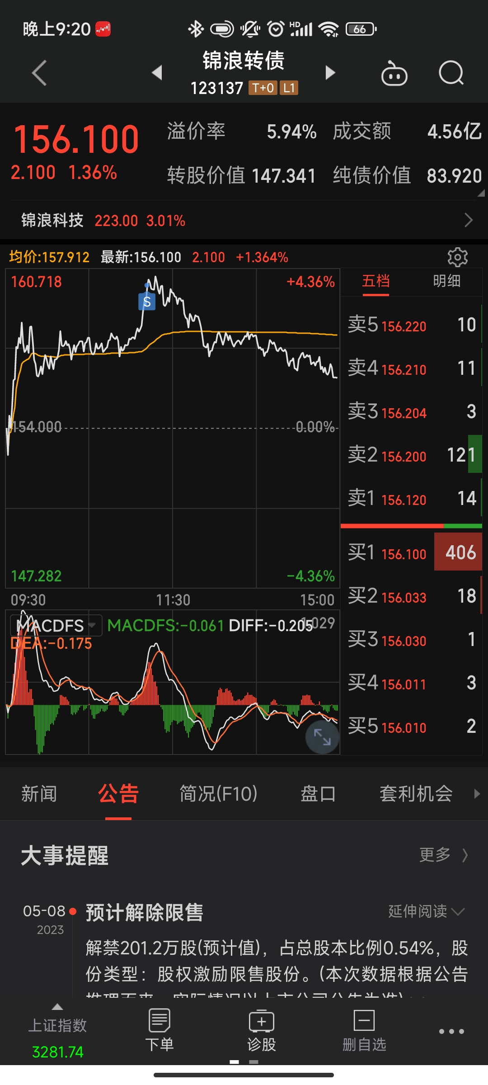Image resolution: width=488 pixels, height=1085 pixels.
Task: Tap the 转股价值 147.341 value
Action: point(283,176)
